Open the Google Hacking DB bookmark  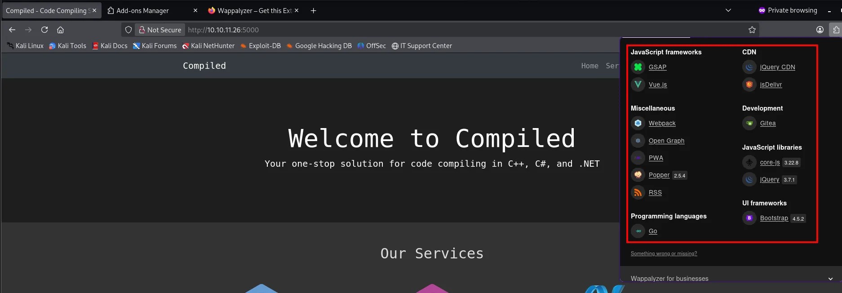tap(319, 46)
